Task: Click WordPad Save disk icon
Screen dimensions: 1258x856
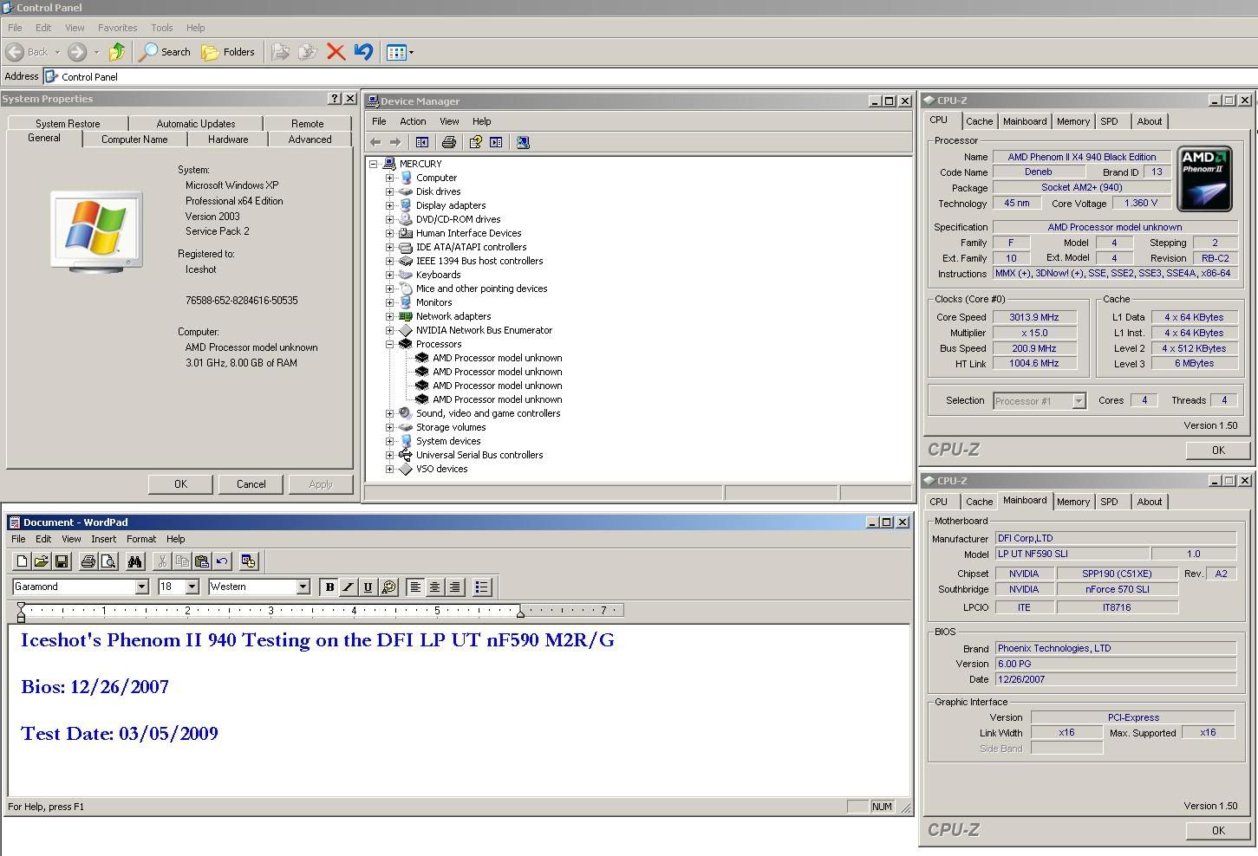Action: tap(62, 561)
